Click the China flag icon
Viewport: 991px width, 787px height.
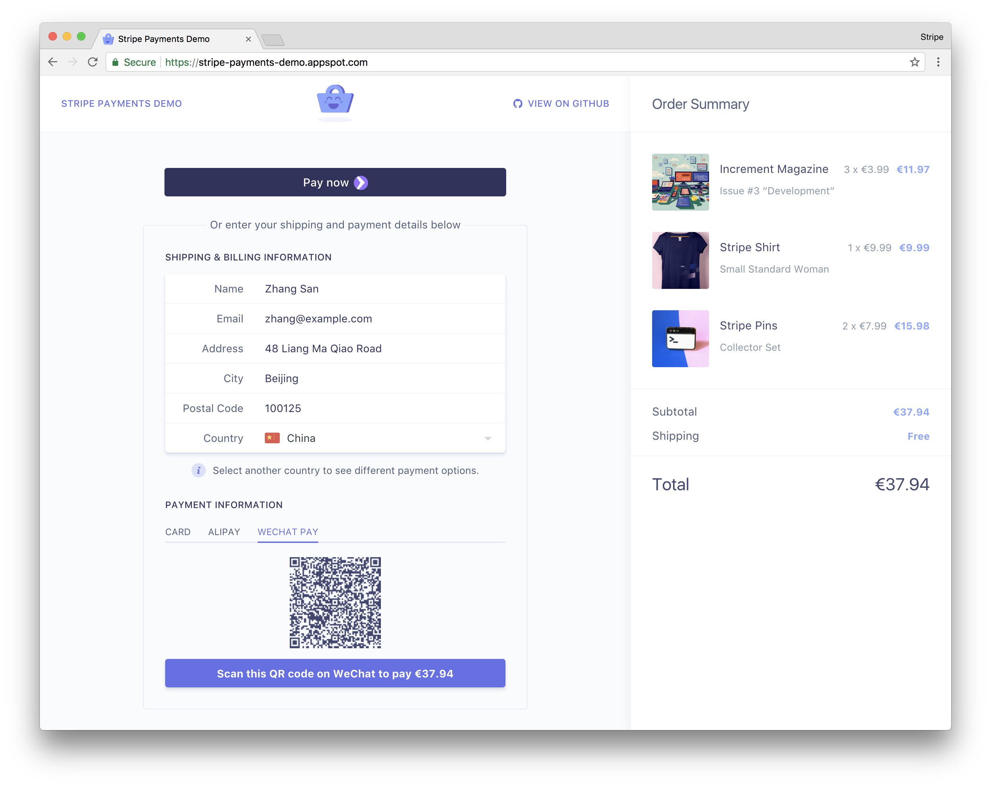coord(272,438)
